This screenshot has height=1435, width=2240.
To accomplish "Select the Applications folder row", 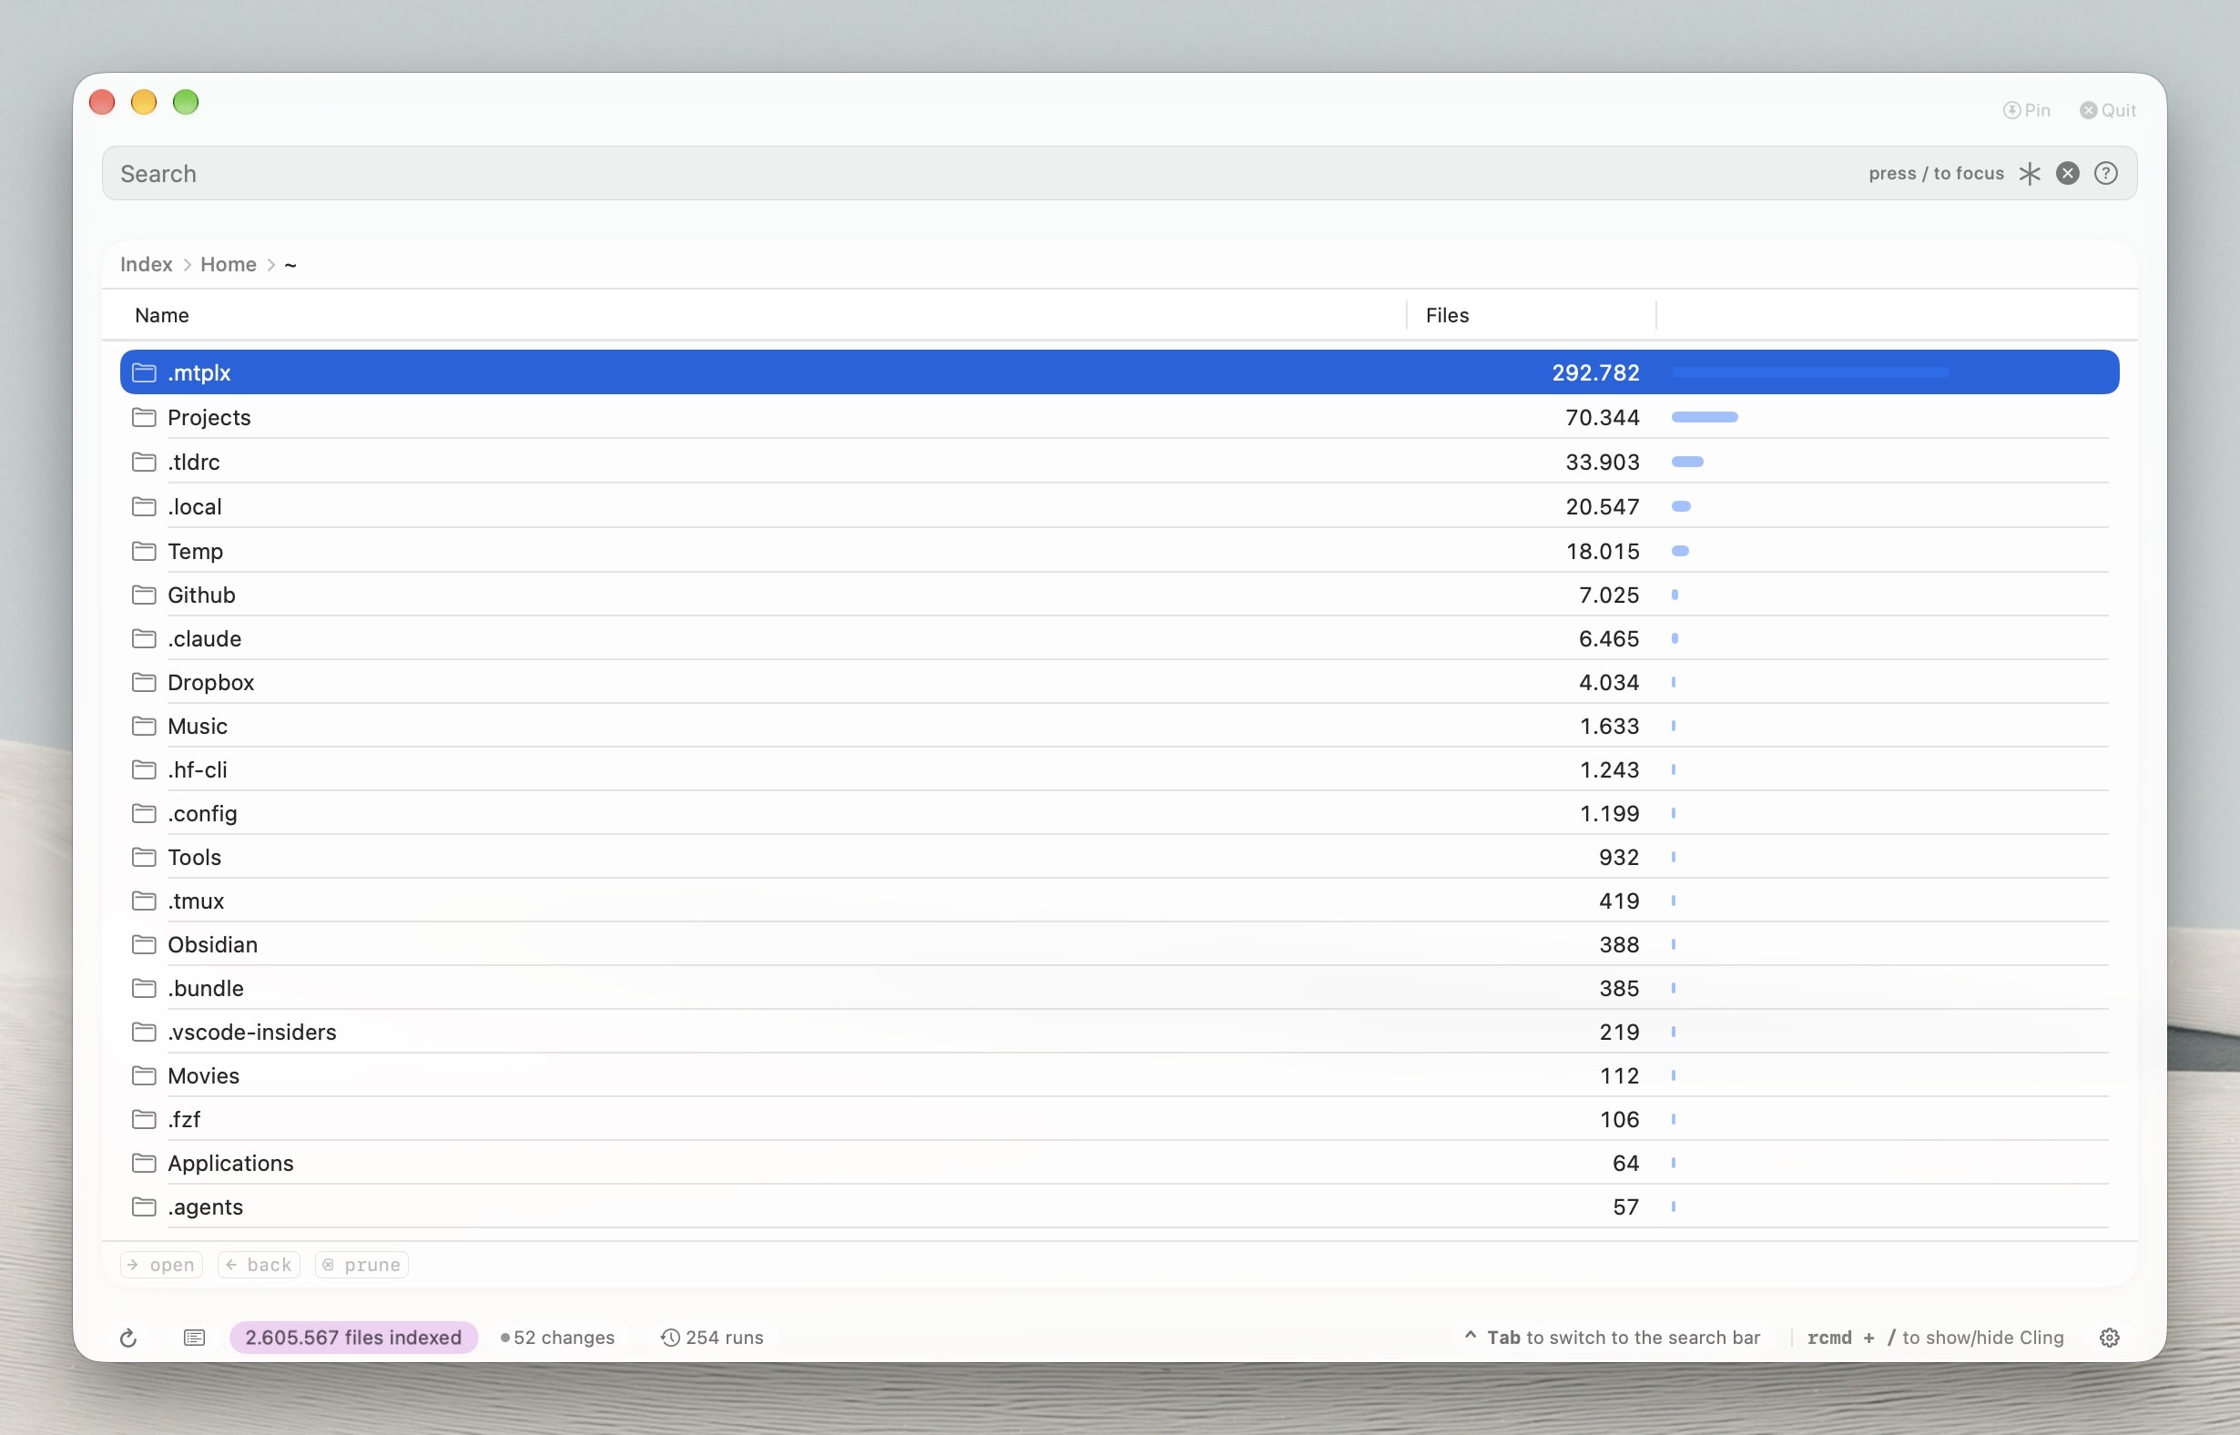I will coord(1119,1163).
